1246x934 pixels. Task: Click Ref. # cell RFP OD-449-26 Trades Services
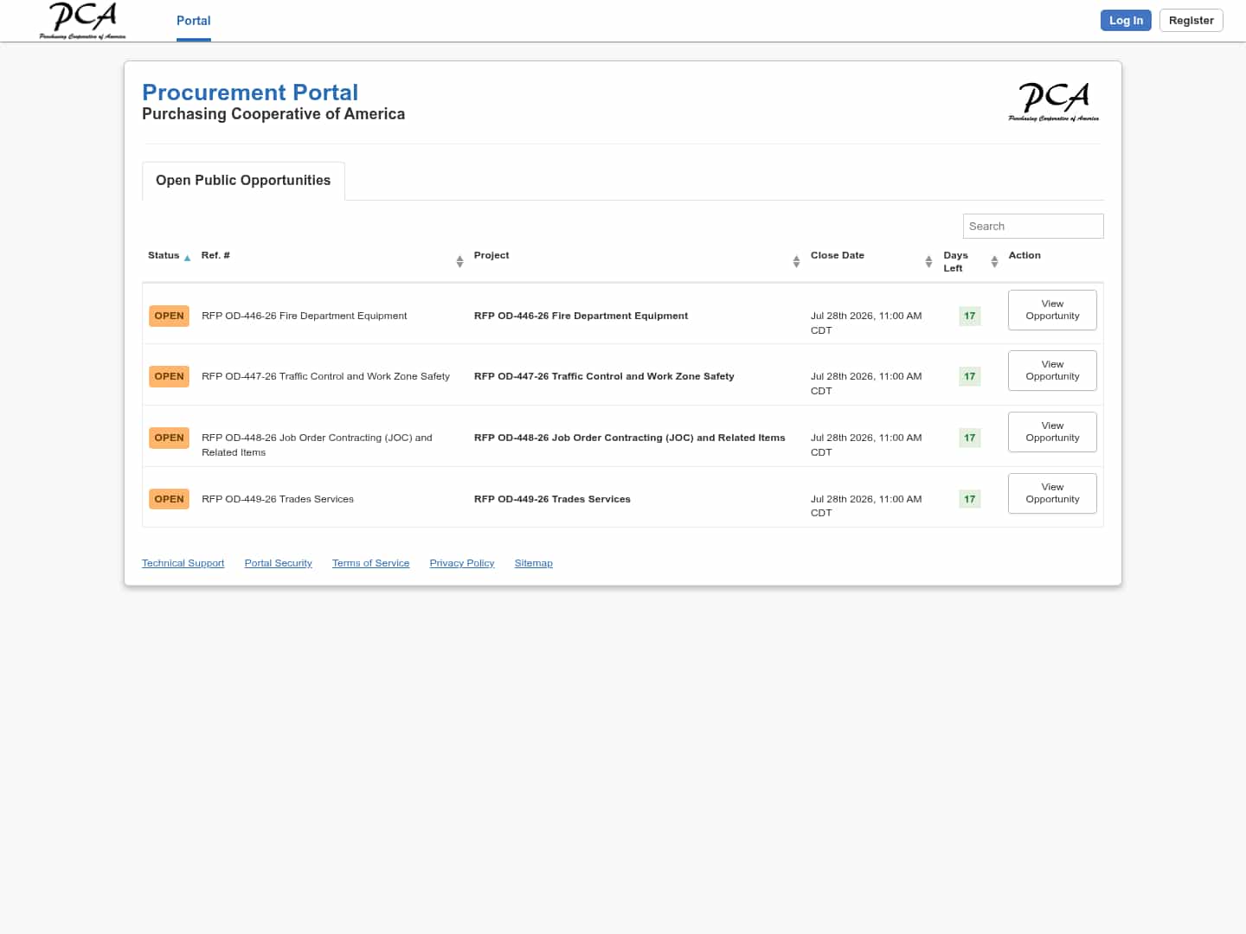(x=277, y=499)
